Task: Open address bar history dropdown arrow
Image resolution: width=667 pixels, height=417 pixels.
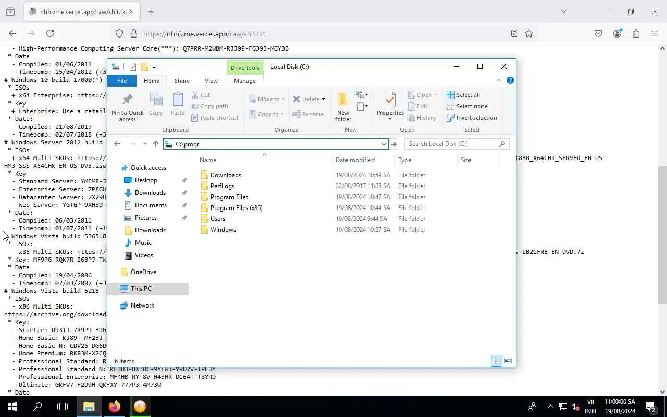Action: (384, 144)
